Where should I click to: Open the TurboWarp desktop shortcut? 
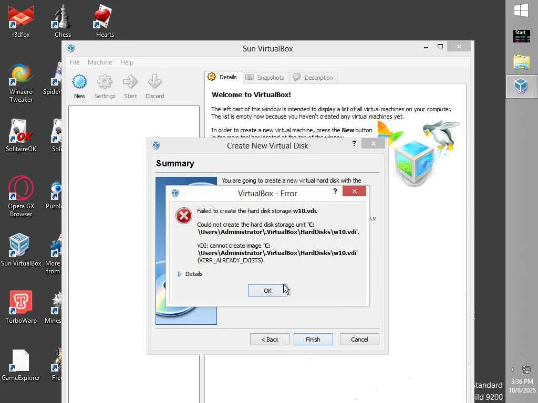21,307
